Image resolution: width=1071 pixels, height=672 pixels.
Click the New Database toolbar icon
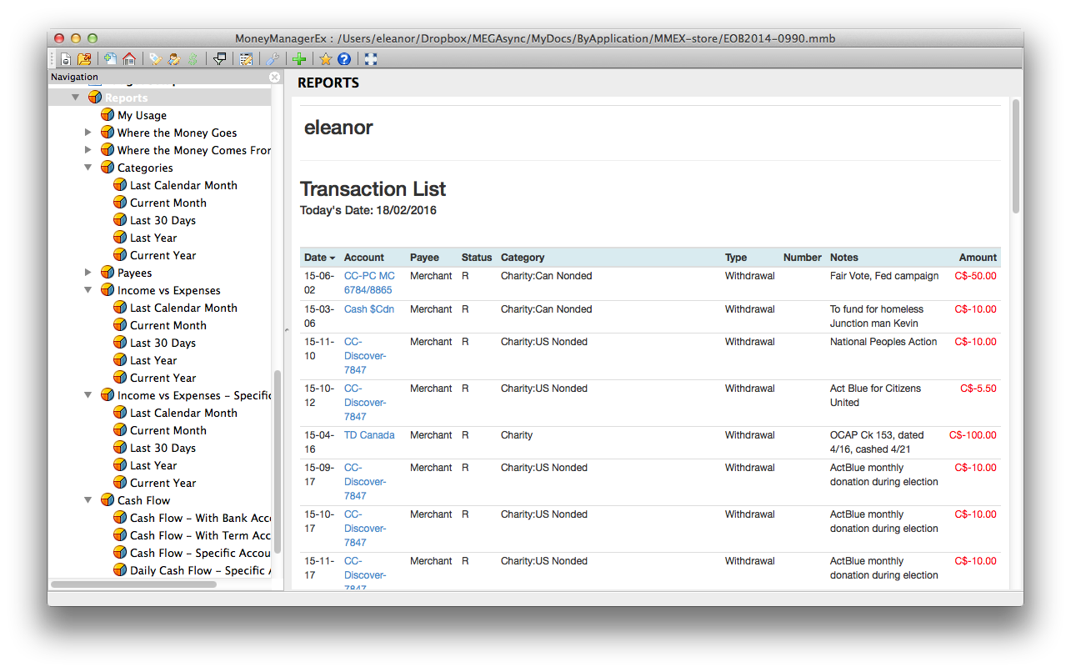[x=66, y=59]
